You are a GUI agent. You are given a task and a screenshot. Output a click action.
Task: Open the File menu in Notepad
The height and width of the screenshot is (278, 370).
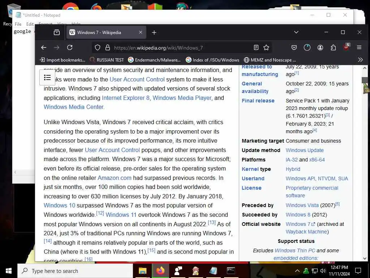tap(18, 24)
